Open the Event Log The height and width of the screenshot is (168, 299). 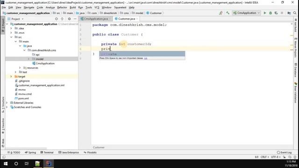pyautogui.click(x=284, y=153)
